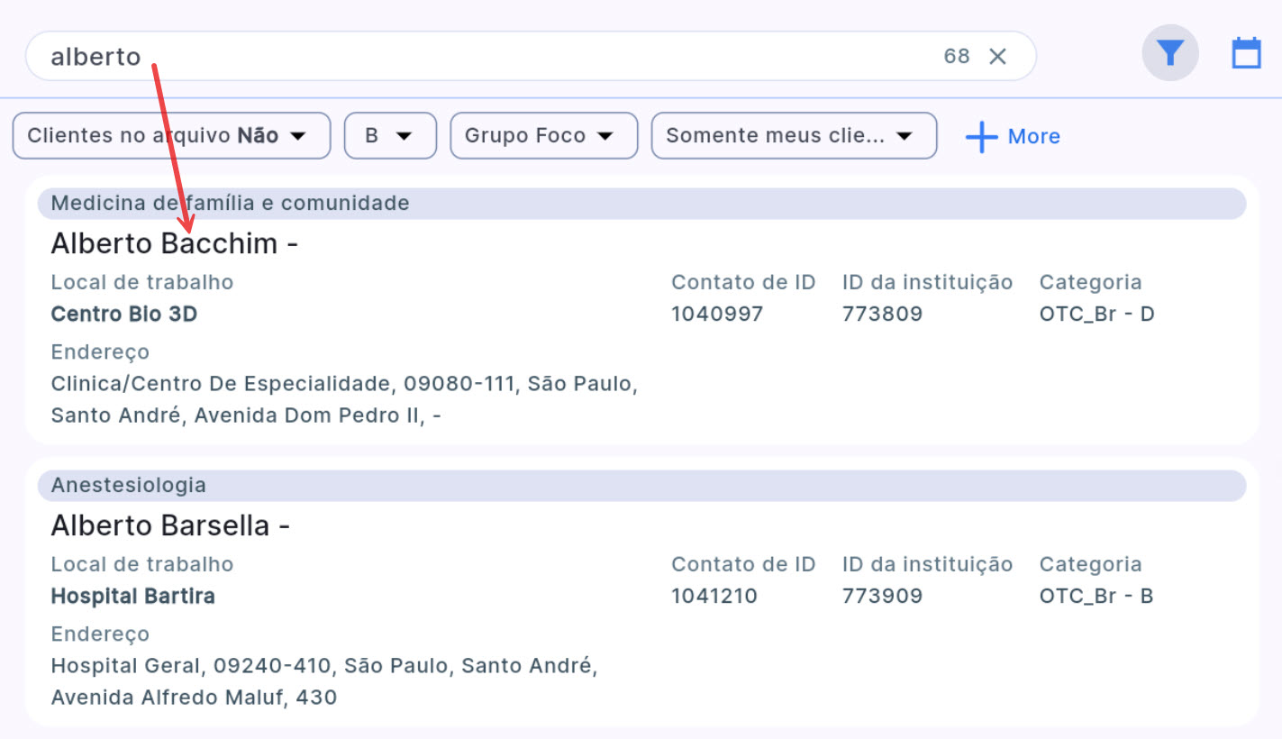1282x739 pixels.
Task: Click the plus icon beside More
Action: [x=981, y=137]
